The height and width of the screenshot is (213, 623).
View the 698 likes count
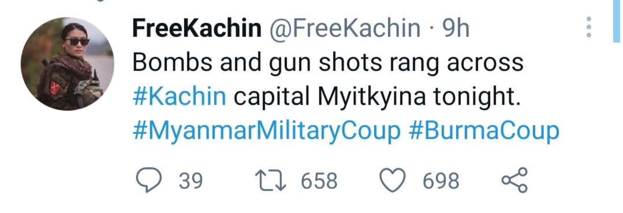[x=441, y=181]
